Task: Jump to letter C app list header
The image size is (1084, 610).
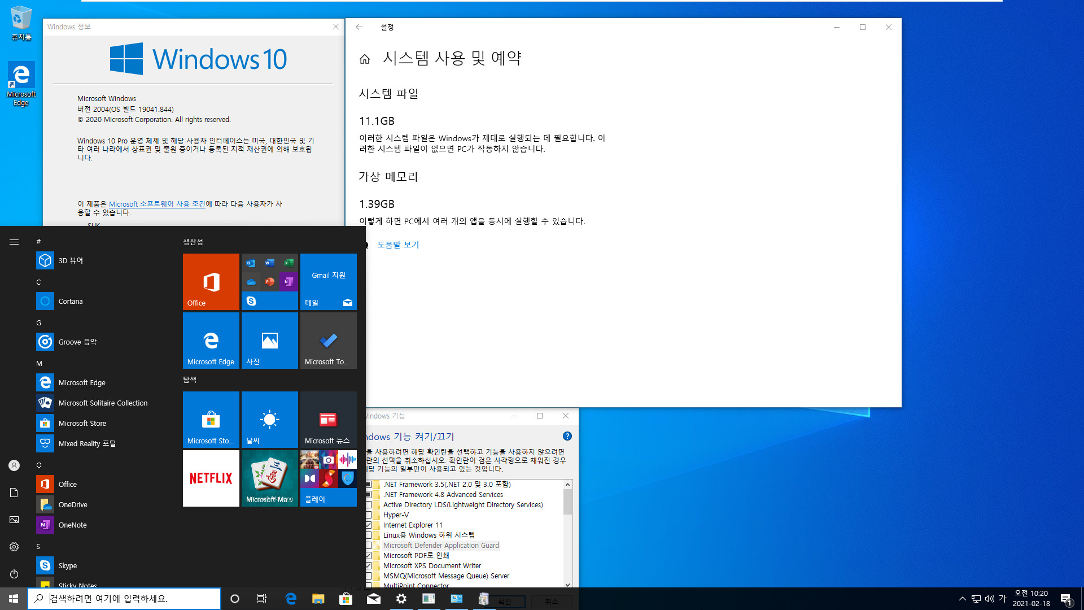Action: tap(38, 282)
